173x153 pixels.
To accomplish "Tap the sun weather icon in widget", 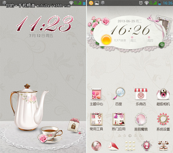I will coord(106,40).
